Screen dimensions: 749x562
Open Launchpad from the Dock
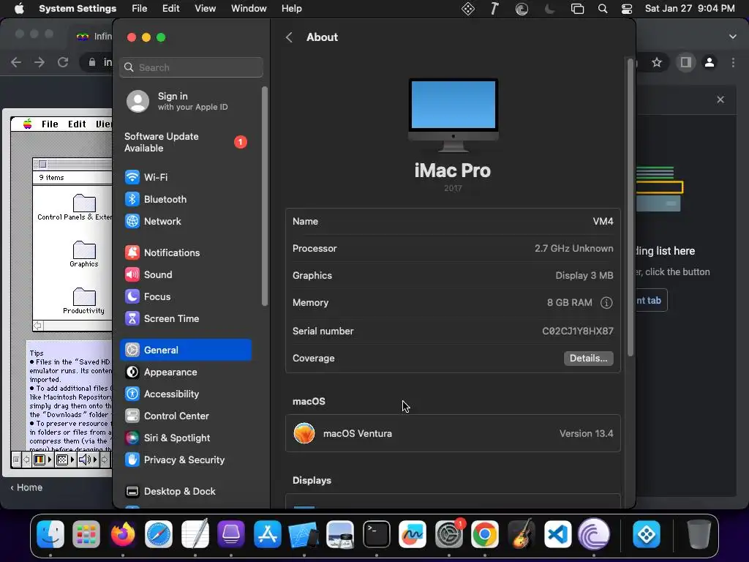pyautogui.click(x=86, y=533)
